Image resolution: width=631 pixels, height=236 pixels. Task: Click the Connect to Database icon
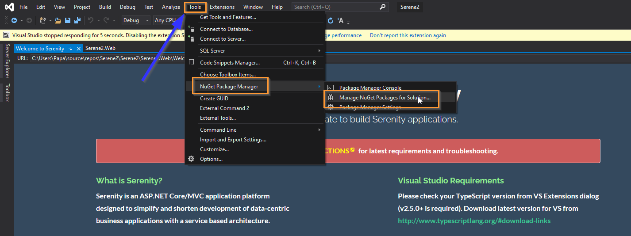coord(191,29)
